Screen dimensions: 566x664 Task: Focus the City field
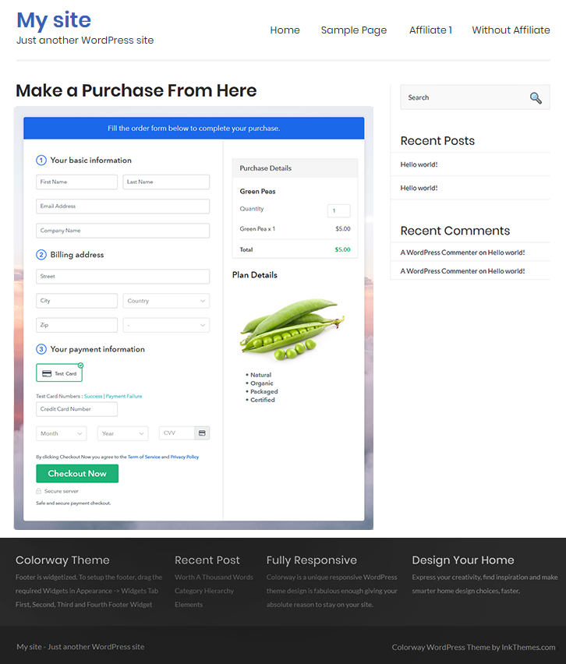click(76, 301)
